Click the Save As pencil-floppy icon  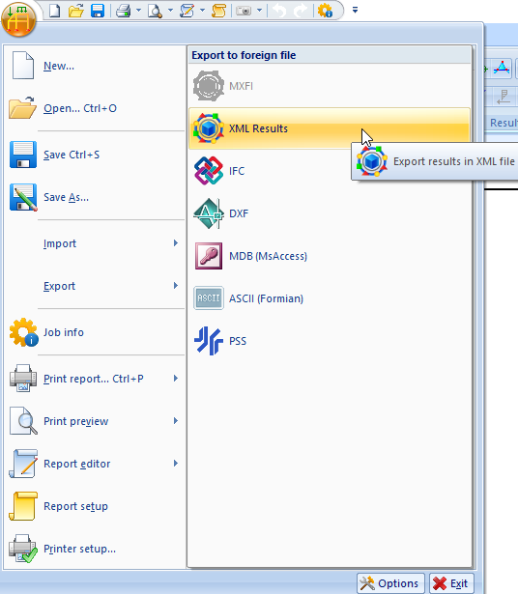(23, 197)
